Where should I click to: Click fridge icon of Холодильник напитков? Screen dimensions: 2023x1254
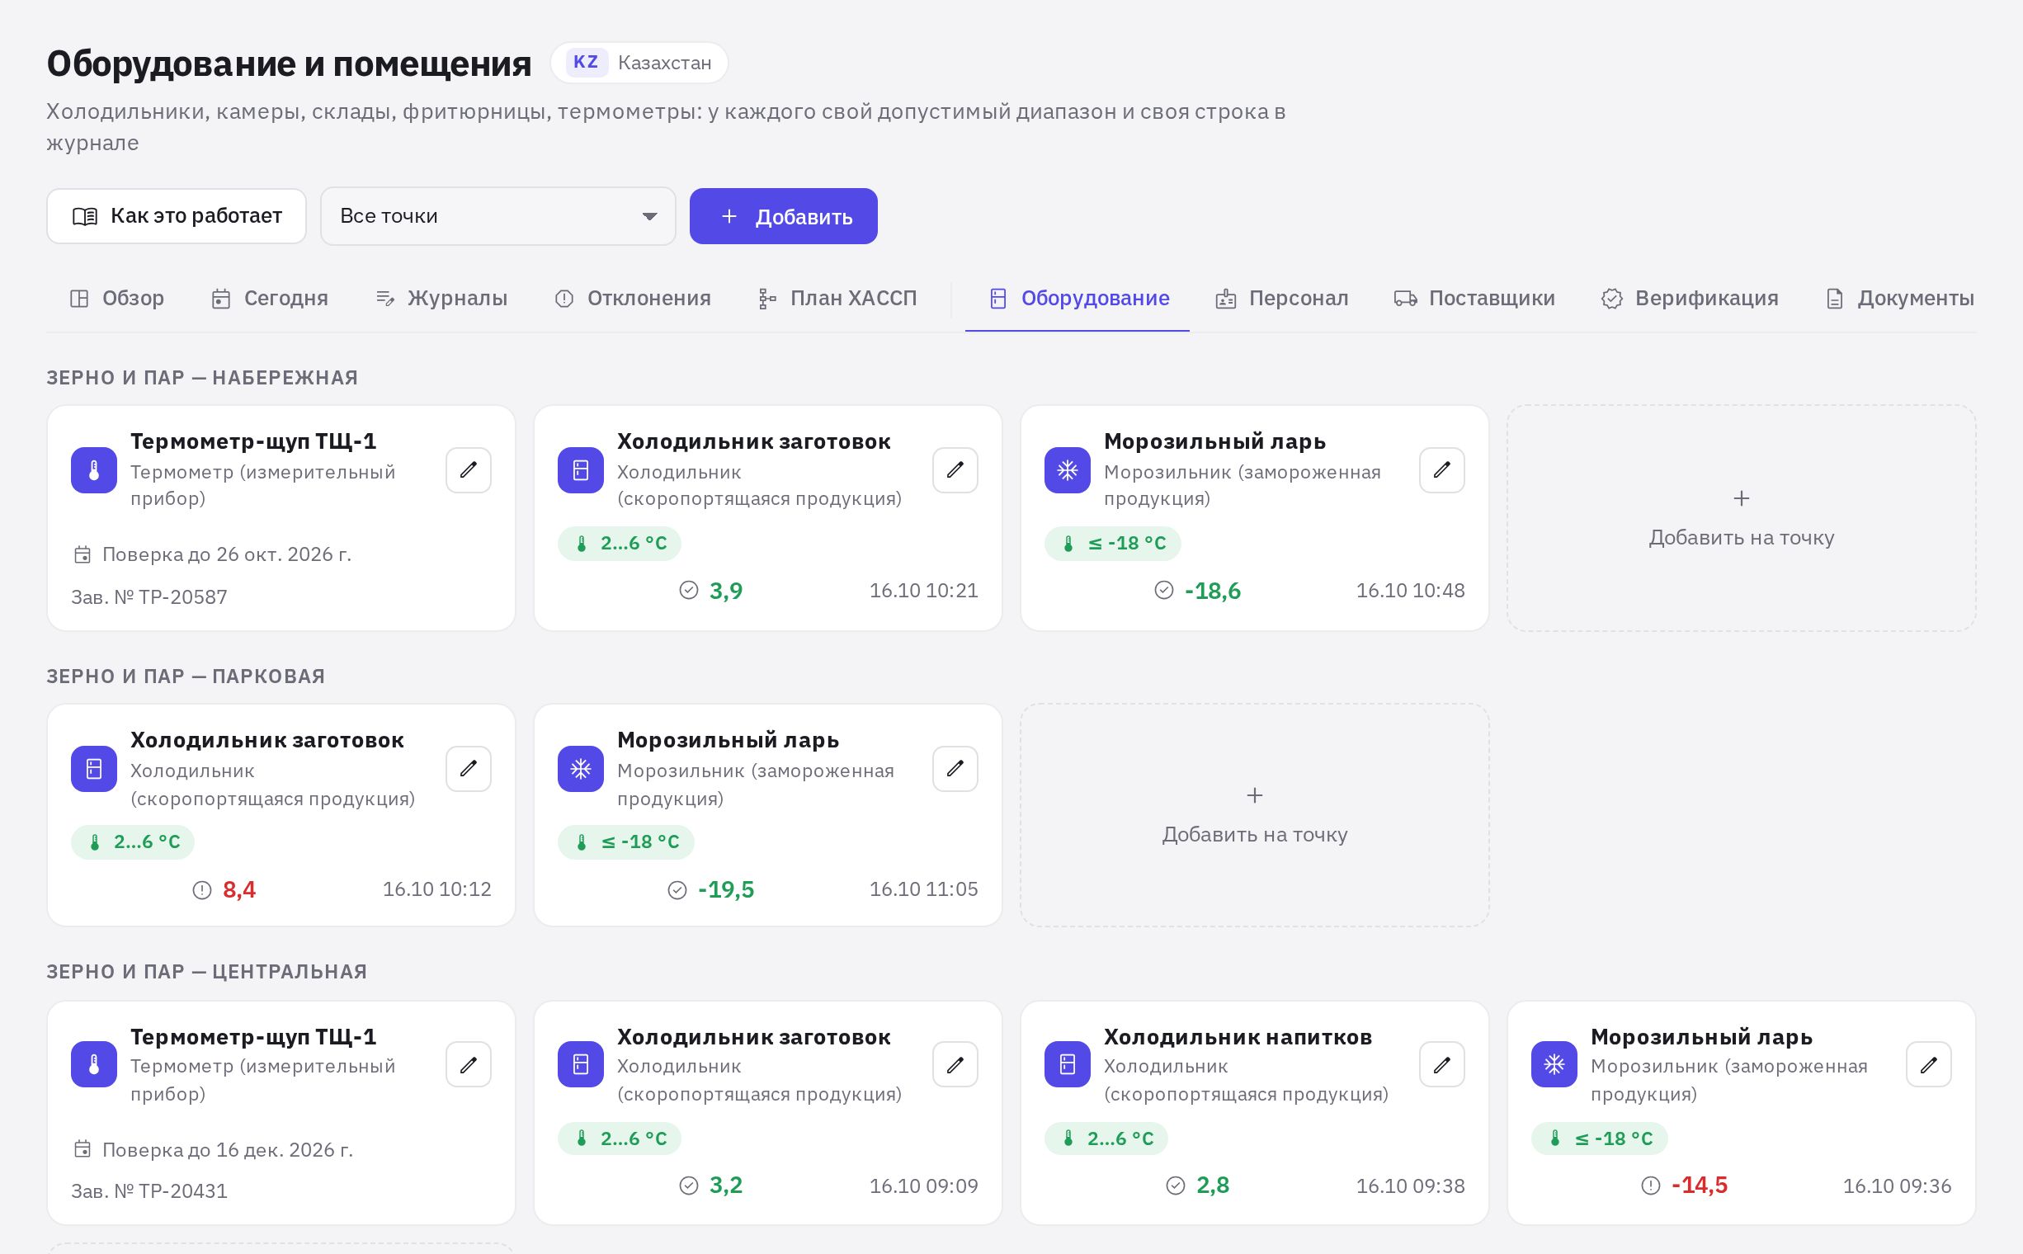coord(1068,1064)
